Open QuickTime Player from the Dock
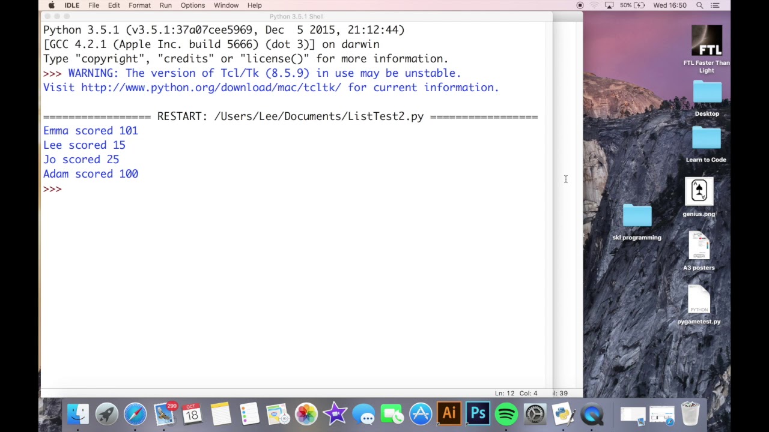 coord(592,414)
